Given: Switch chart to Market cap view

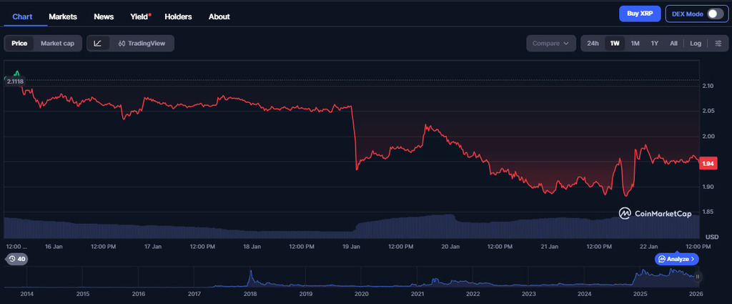Looking at the screenshot, I should [57, 44].
